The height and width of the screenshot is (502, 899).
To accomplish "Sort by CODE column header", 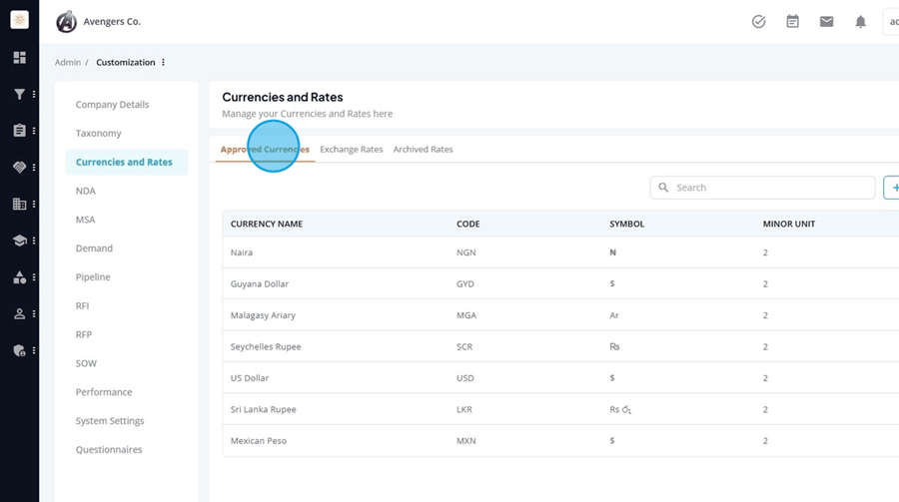I will (467, 225).
